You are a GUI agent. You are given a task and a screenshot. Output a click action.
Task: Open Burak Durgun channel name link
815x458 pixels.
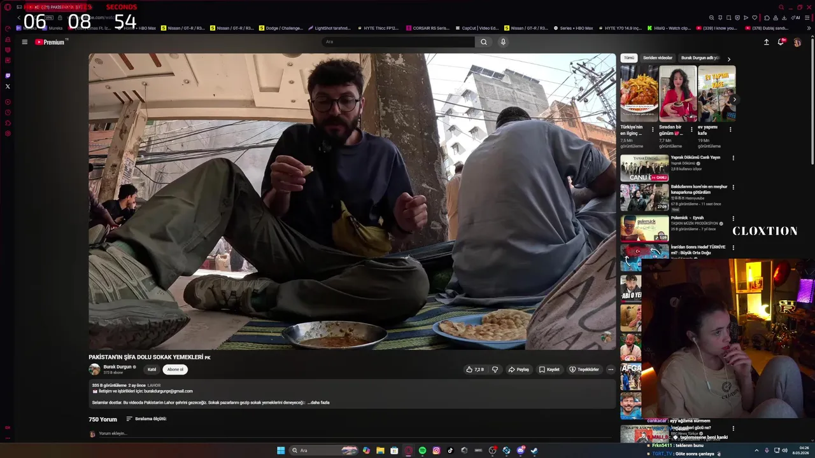(x=117, y=367)
